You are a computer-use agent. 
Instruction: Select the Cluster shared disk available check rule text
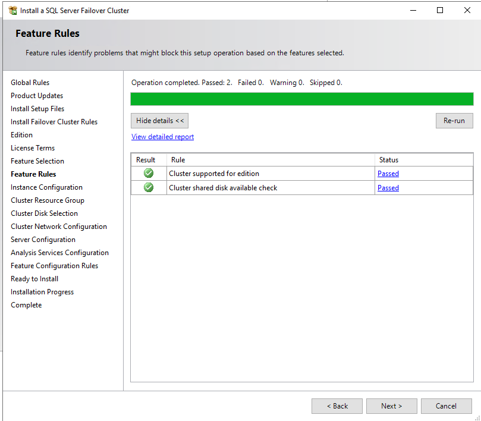223,188
